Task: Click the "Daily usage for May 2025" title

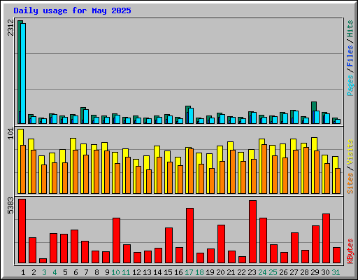Action: (x=72, y=10)
